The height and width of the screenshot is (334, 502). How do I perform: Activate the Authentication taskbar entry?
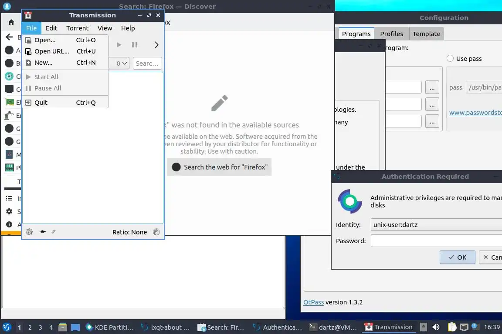tap(277, 327)
